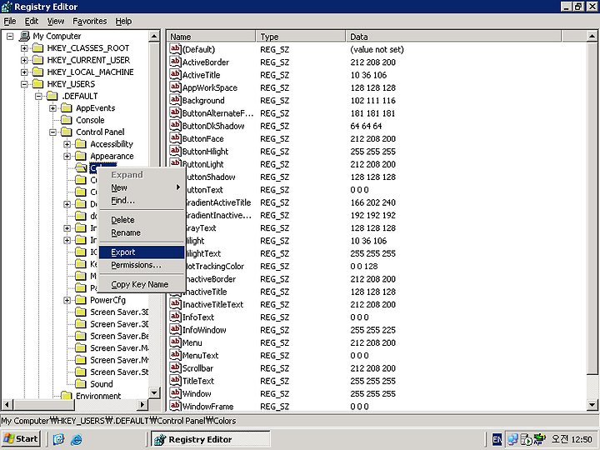Expand the HKEY_CURRENT_USER key
Viewport: 600px width, 450px height.
pos(24,60)
